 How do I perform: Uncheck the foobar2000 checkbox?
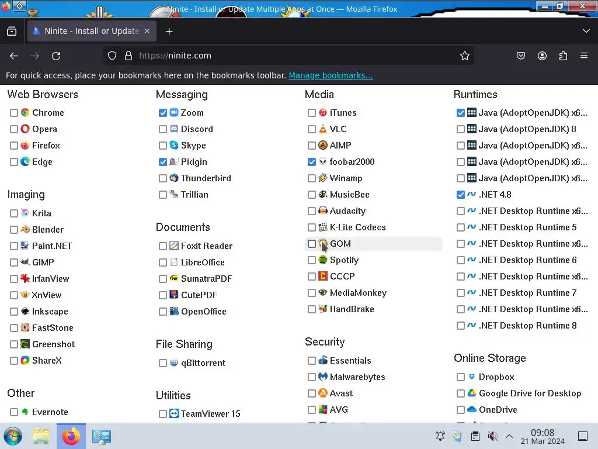(x=312, y=162)
